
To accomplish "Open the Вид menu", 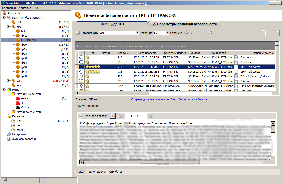I will pos(36,8).
